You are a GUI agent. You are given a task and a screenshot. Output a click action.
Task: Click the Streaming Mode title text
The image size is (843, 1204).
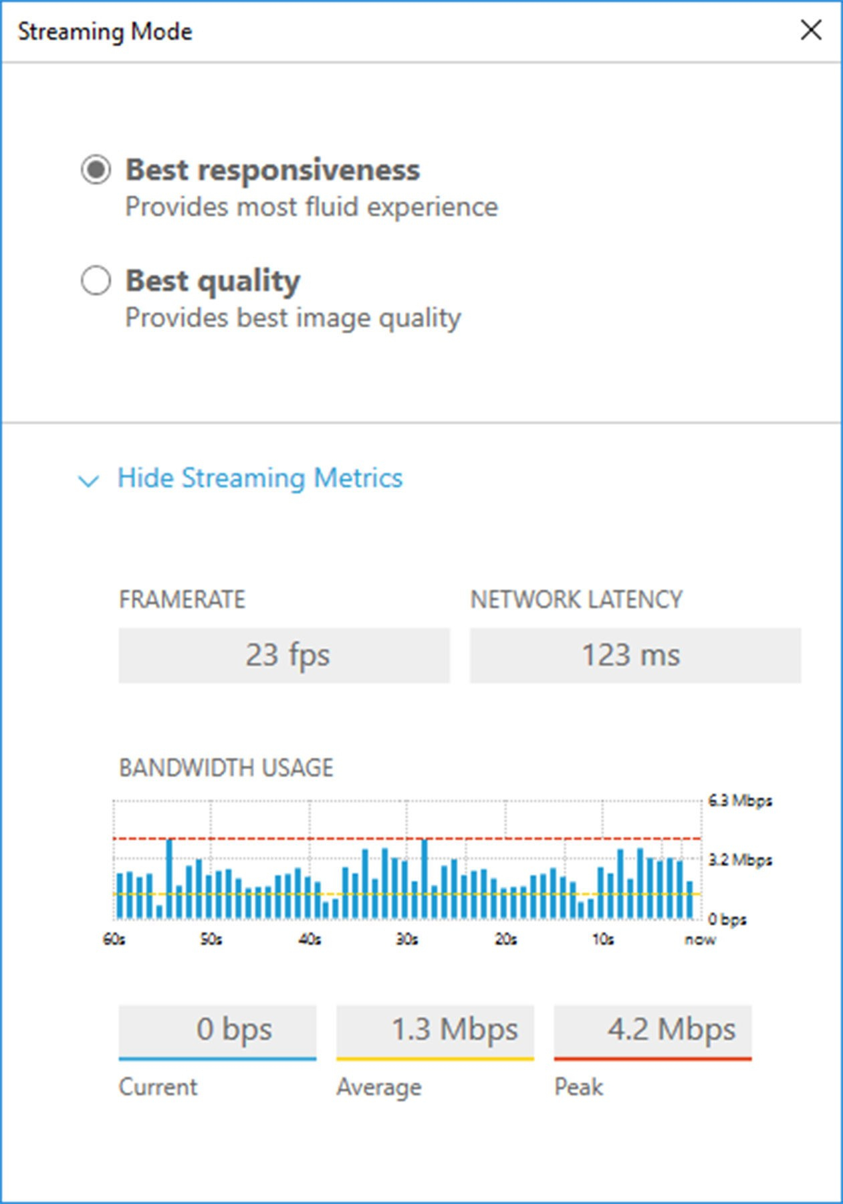[x=105, y=31]
